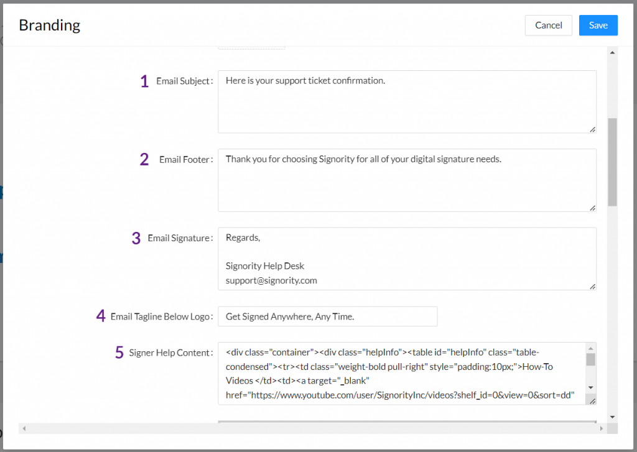Click the Branding dialog title
The image size is (637, 452).
click(49, 25)
